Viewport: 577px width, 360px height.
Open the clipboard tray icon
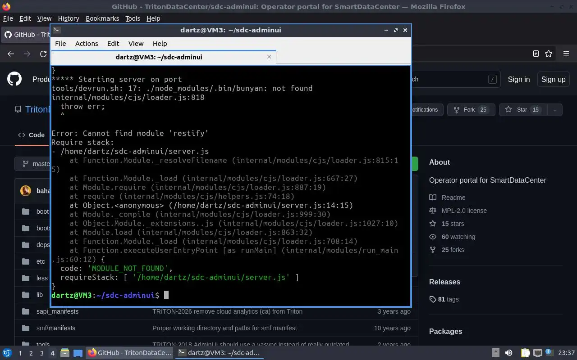click(x=525, y=353)
